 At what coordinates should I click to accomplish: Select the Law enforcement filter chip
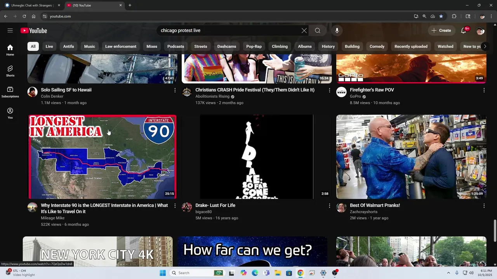coord(121,46)
